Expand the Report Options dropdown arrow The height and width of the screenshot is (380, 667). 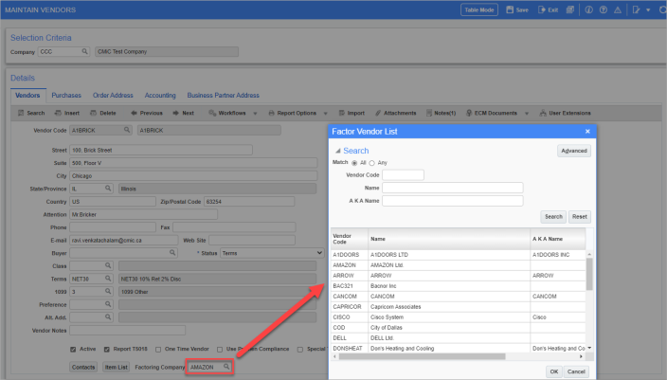click(x=325, y=113)
